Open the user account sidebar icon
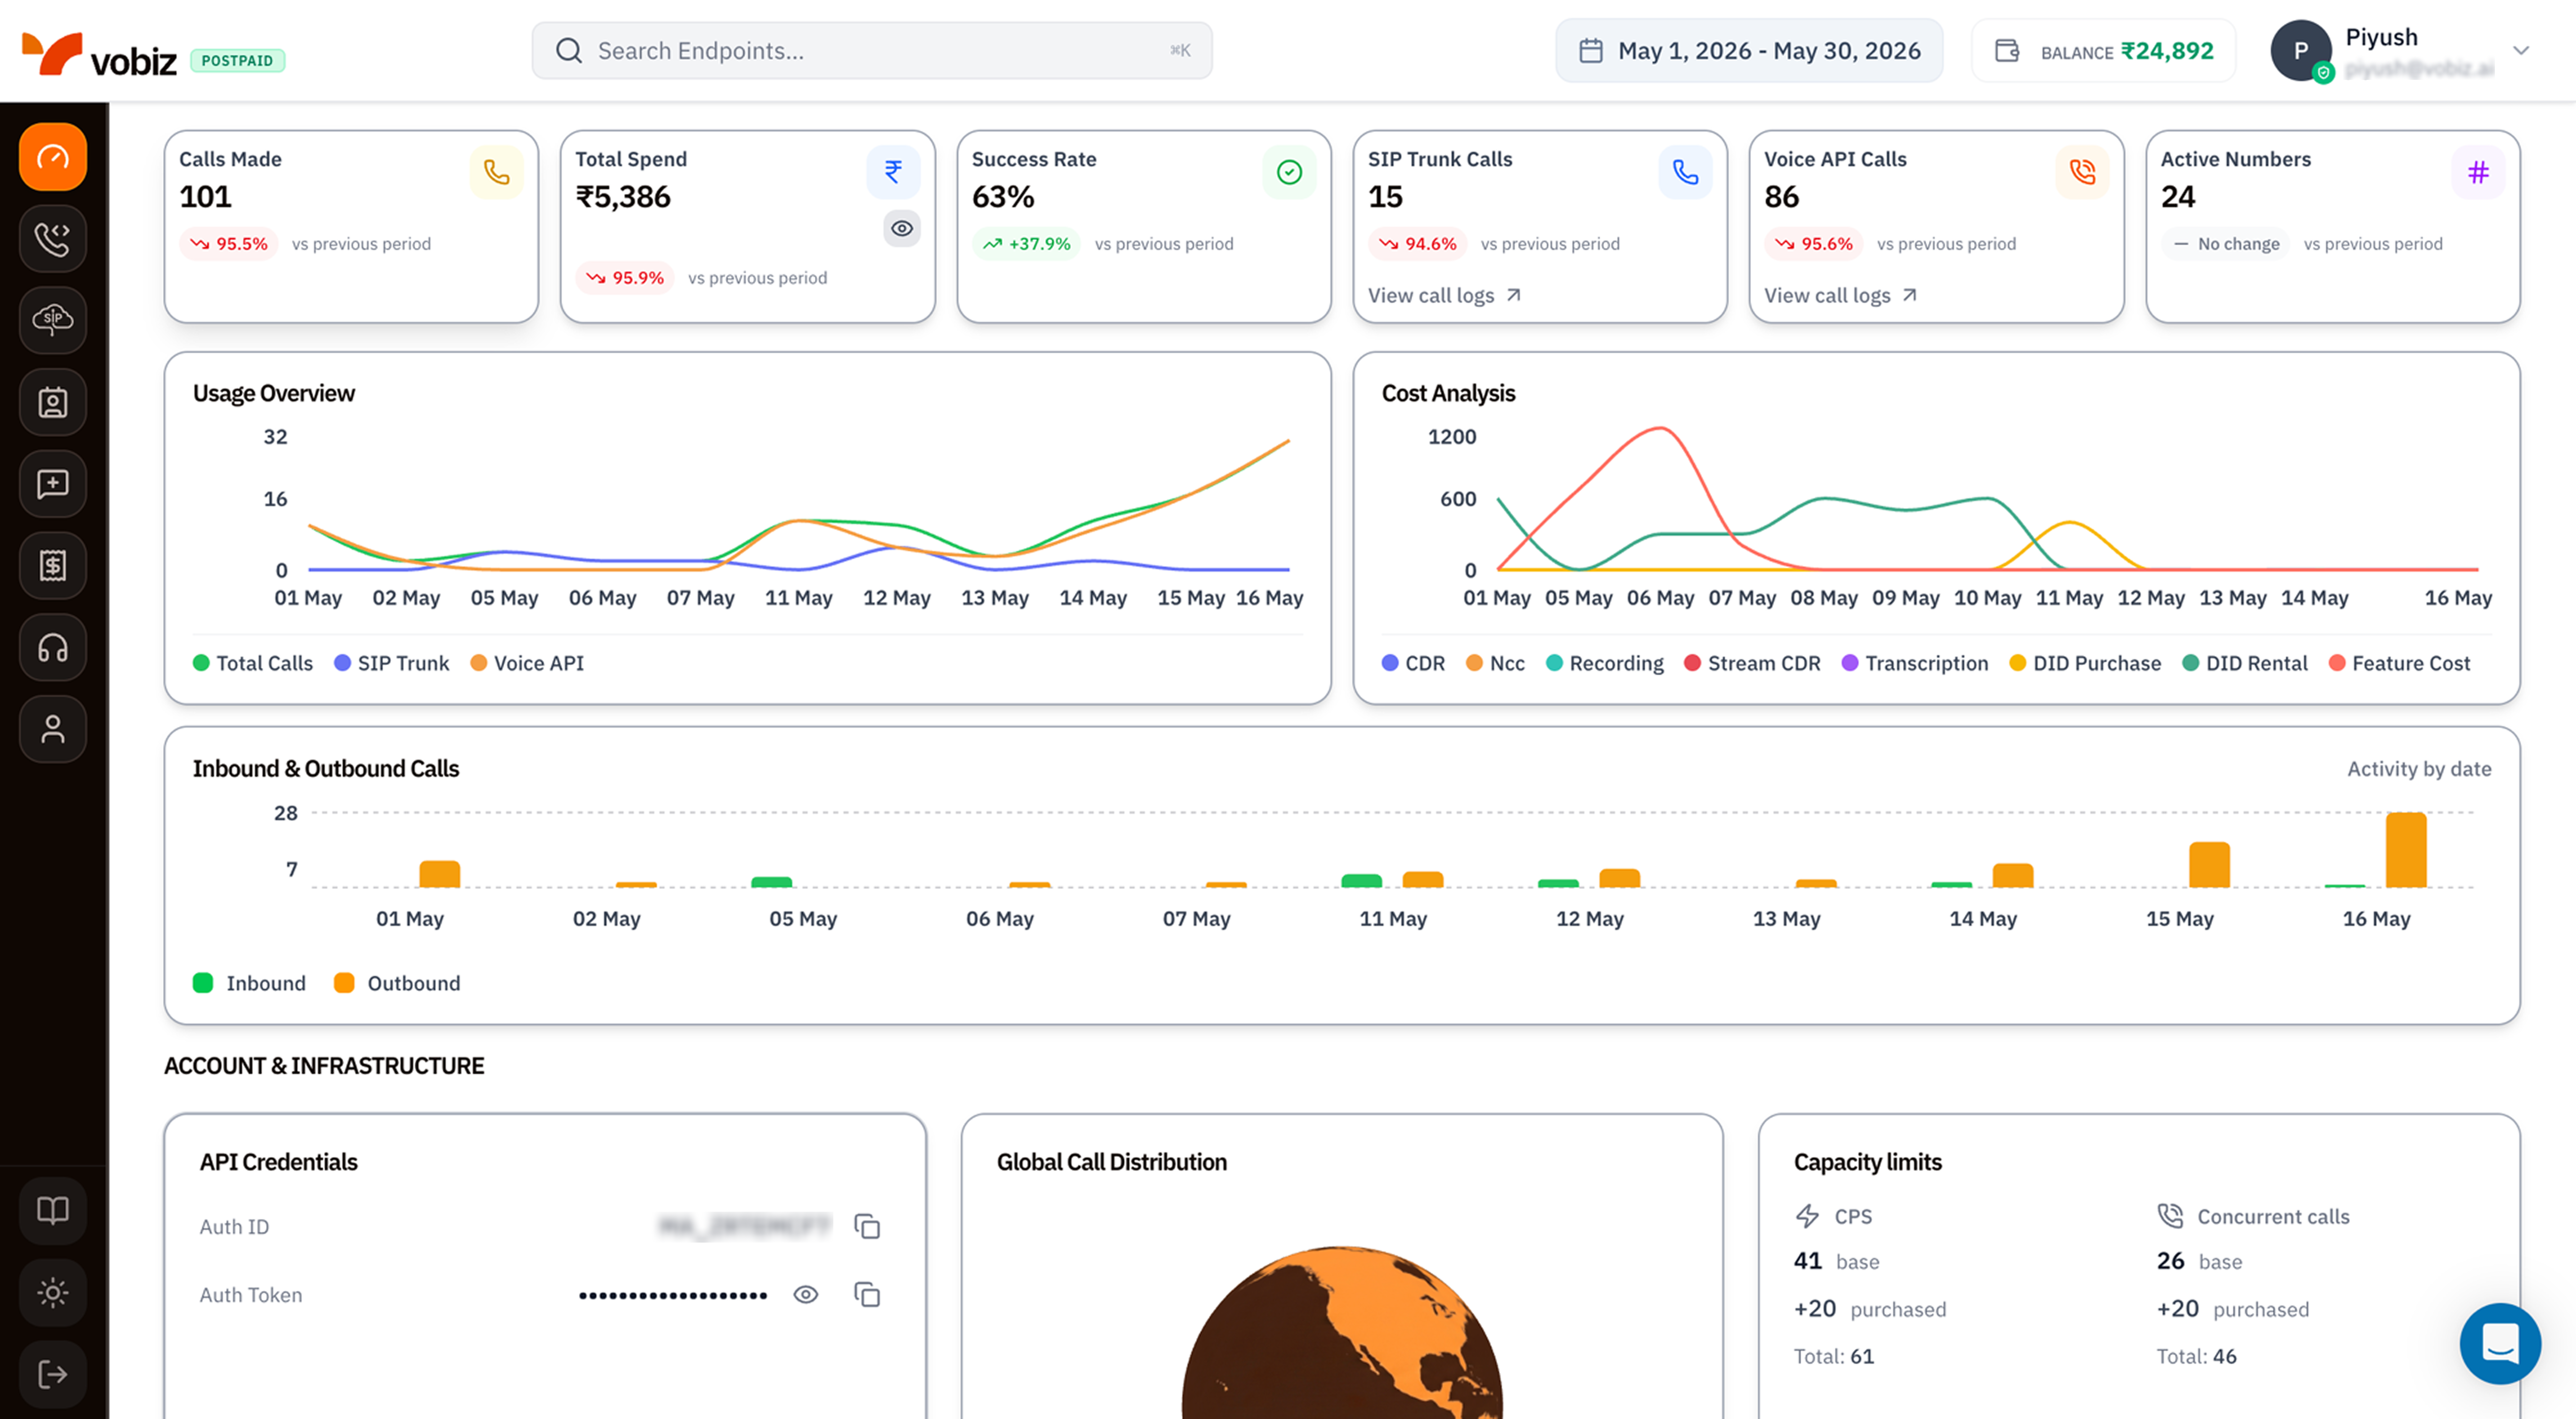2576x1419 pixels. click(x=53, y=729)
